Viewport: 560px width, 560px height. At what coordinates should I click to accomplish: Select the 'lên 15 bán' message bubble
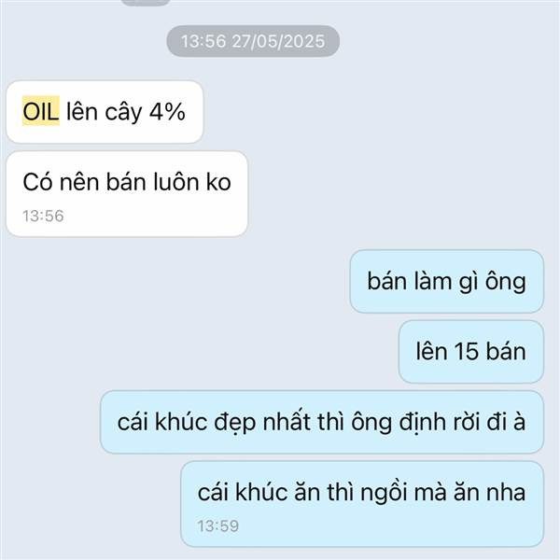click(x=471, y=352)
